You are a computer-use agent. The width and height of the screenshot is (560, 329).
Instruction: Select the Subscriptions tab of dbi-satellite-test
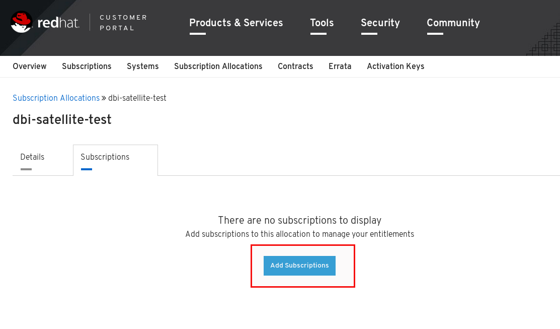tap(115, 160)
